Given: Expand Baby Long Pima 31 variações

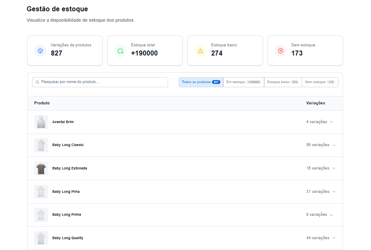Looking at the screenshot, I should click(334, 192).
